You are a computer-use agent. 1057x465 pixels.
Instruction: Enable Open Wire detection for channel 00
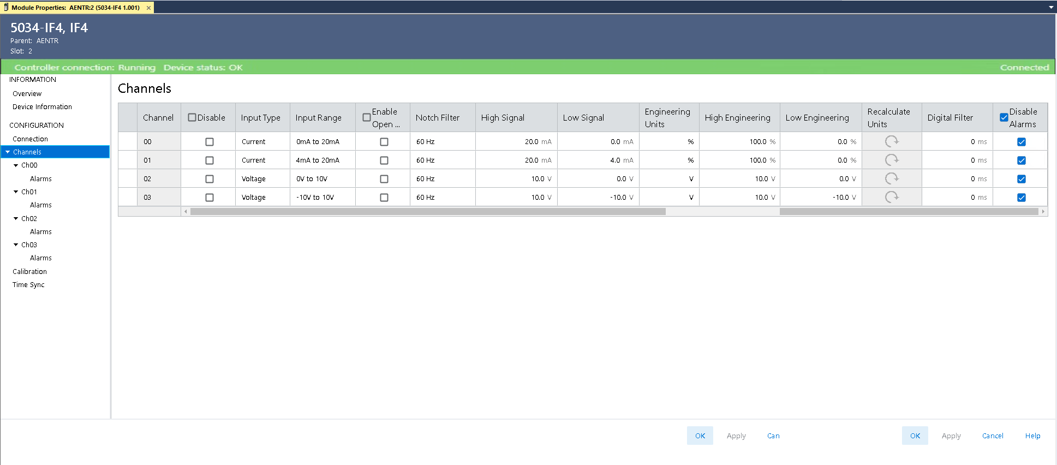[384, 142]
